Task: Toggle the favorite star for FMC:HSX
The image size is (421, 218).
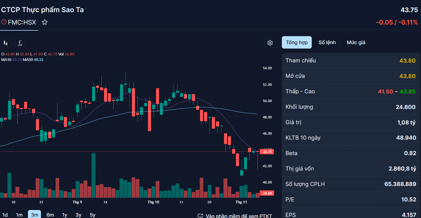Action: coord(45,22)
